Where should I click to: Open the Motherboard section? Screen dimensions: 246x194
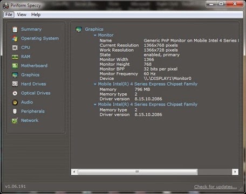(34, 66)
